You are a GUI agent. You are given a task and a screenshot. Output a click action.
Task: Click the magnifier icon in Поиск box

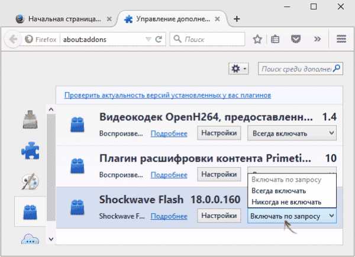point(177,38)
